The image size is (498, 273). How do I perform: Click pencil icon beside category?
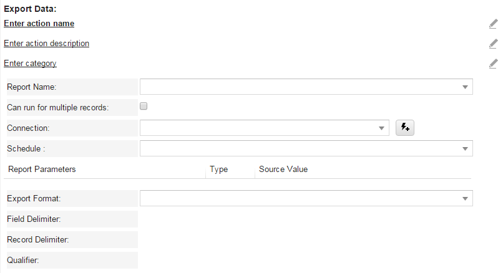point(493,64)
